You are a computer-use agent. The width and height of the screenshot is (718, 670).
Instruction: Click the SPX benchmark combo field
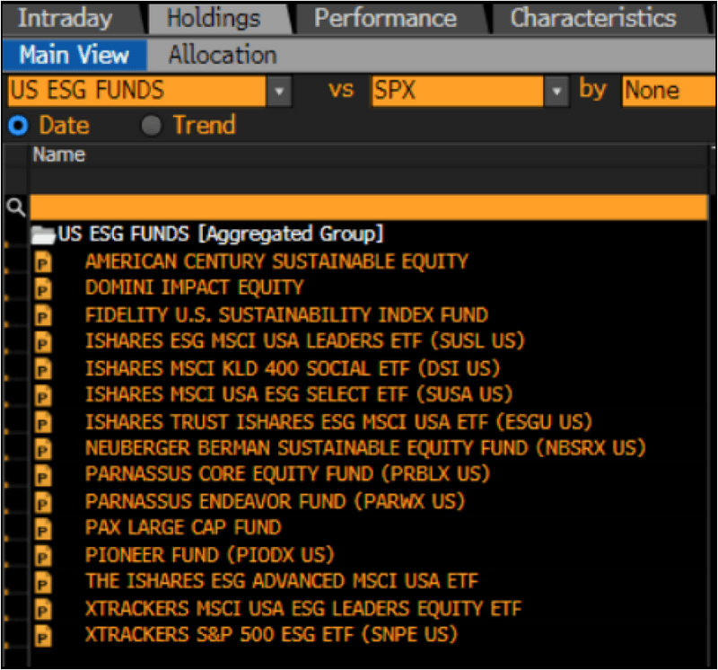[458, 91]
